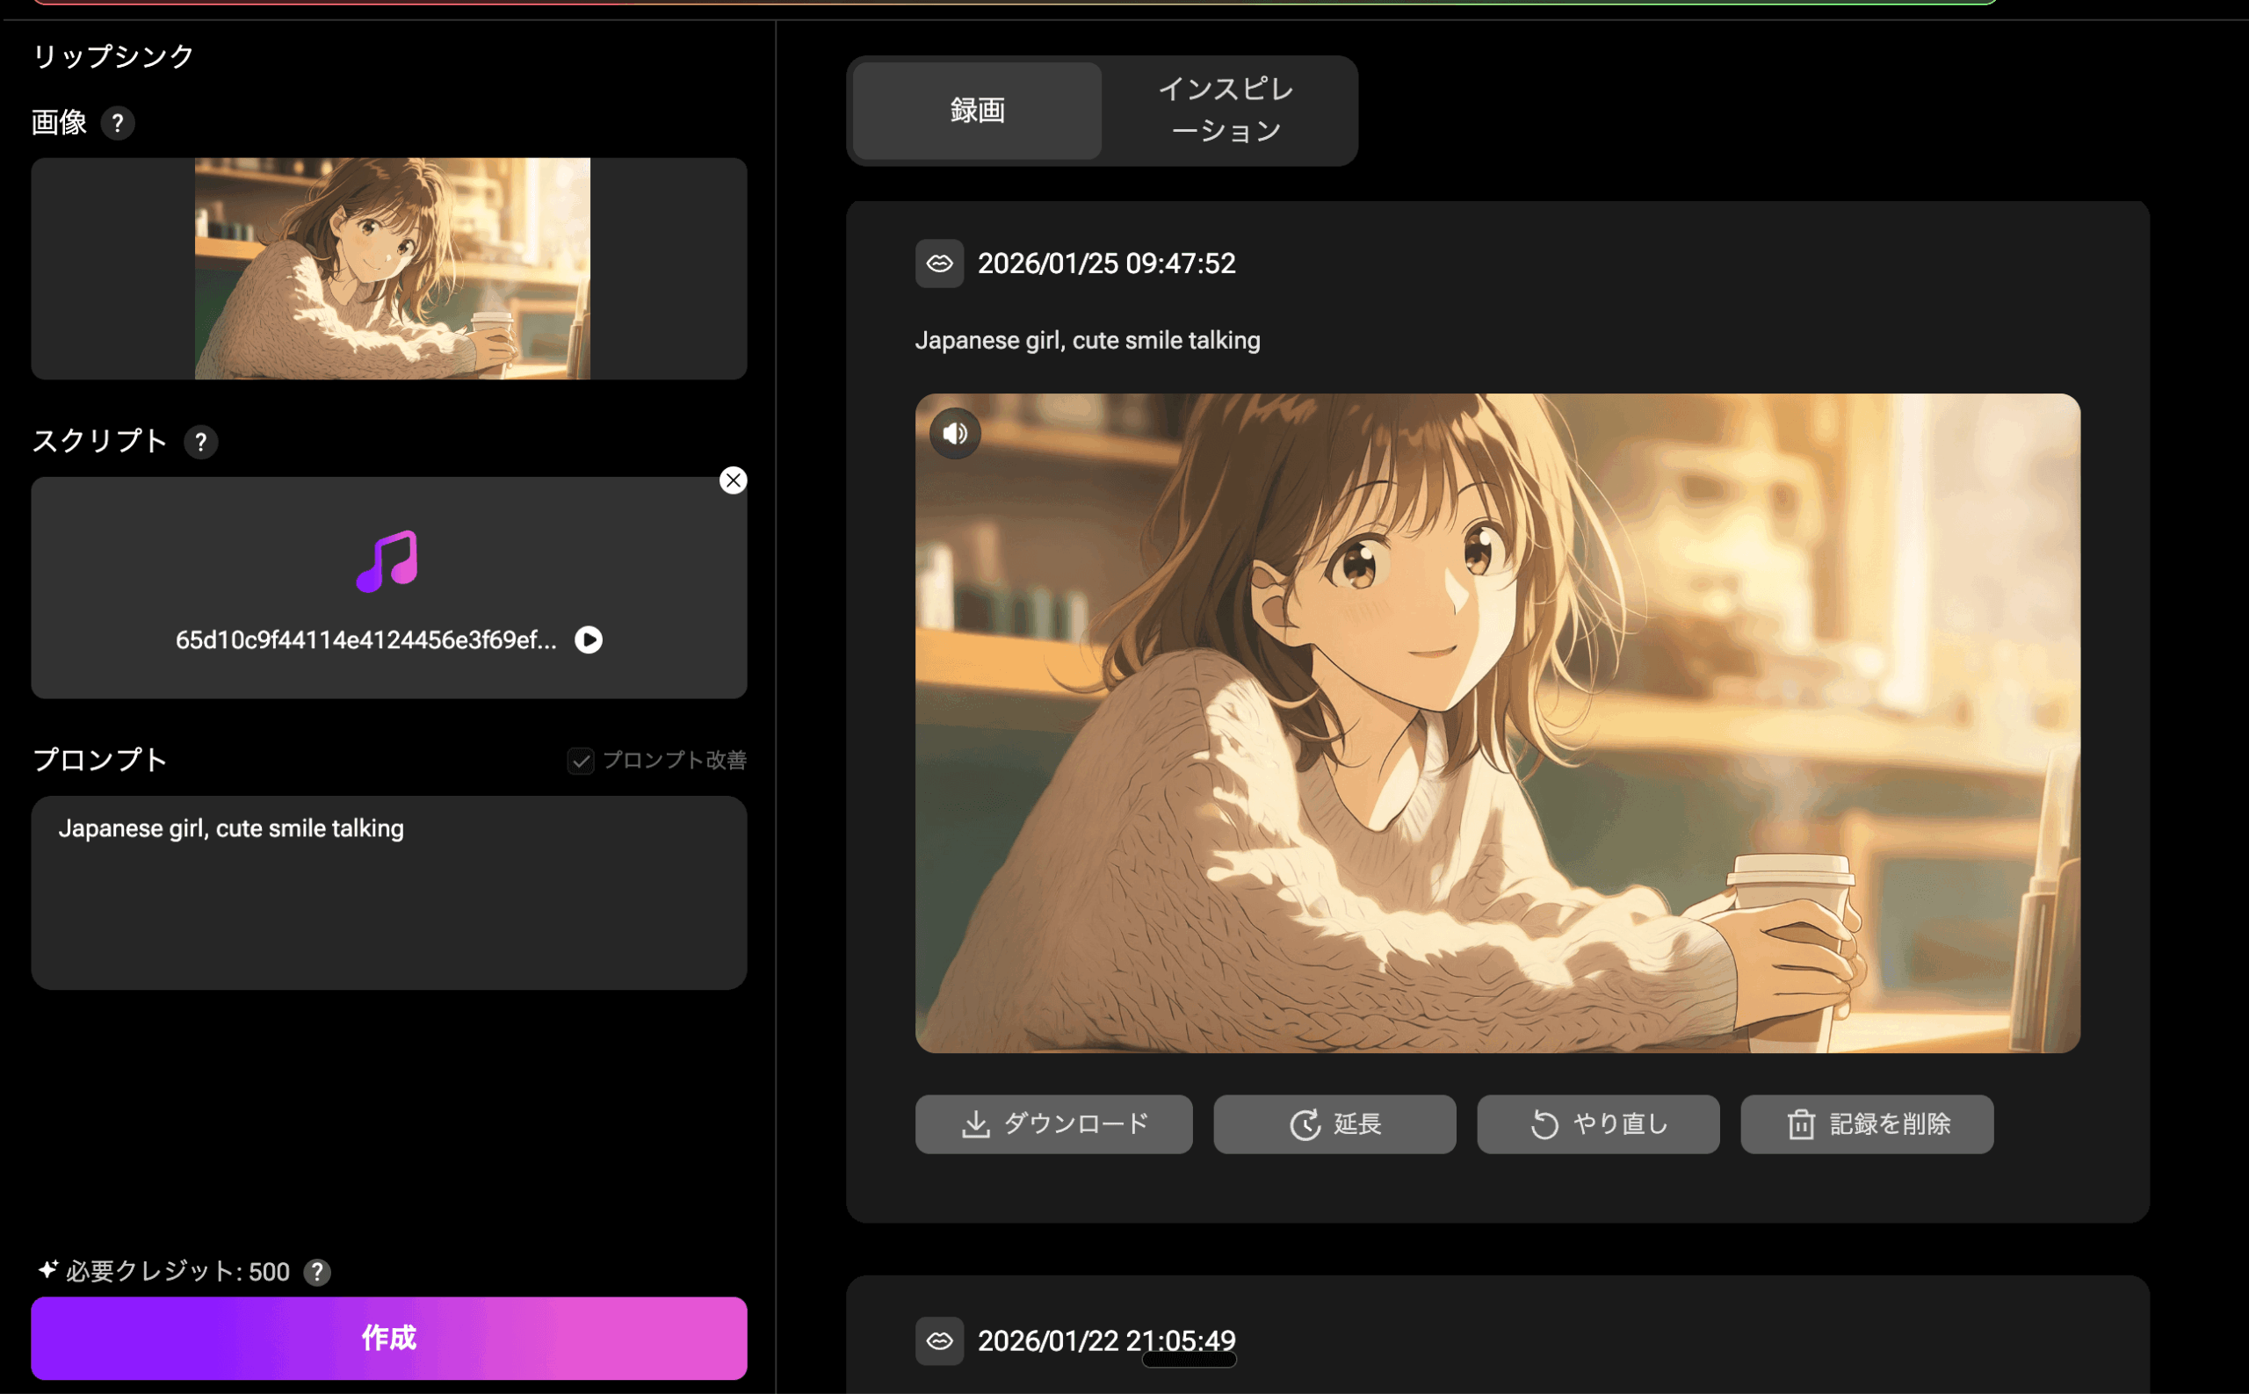Open the help tooltip beside スクリプト

(202, 442)
